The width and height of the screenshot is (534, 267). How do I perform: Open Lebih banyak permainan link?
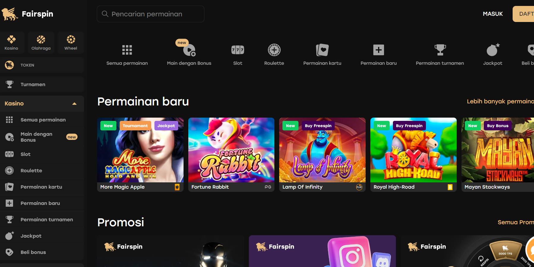[x=500, y=101]
